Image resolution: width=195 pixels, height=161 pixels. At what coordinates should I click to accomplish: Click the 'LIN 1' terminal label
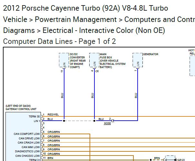point(37,121)
